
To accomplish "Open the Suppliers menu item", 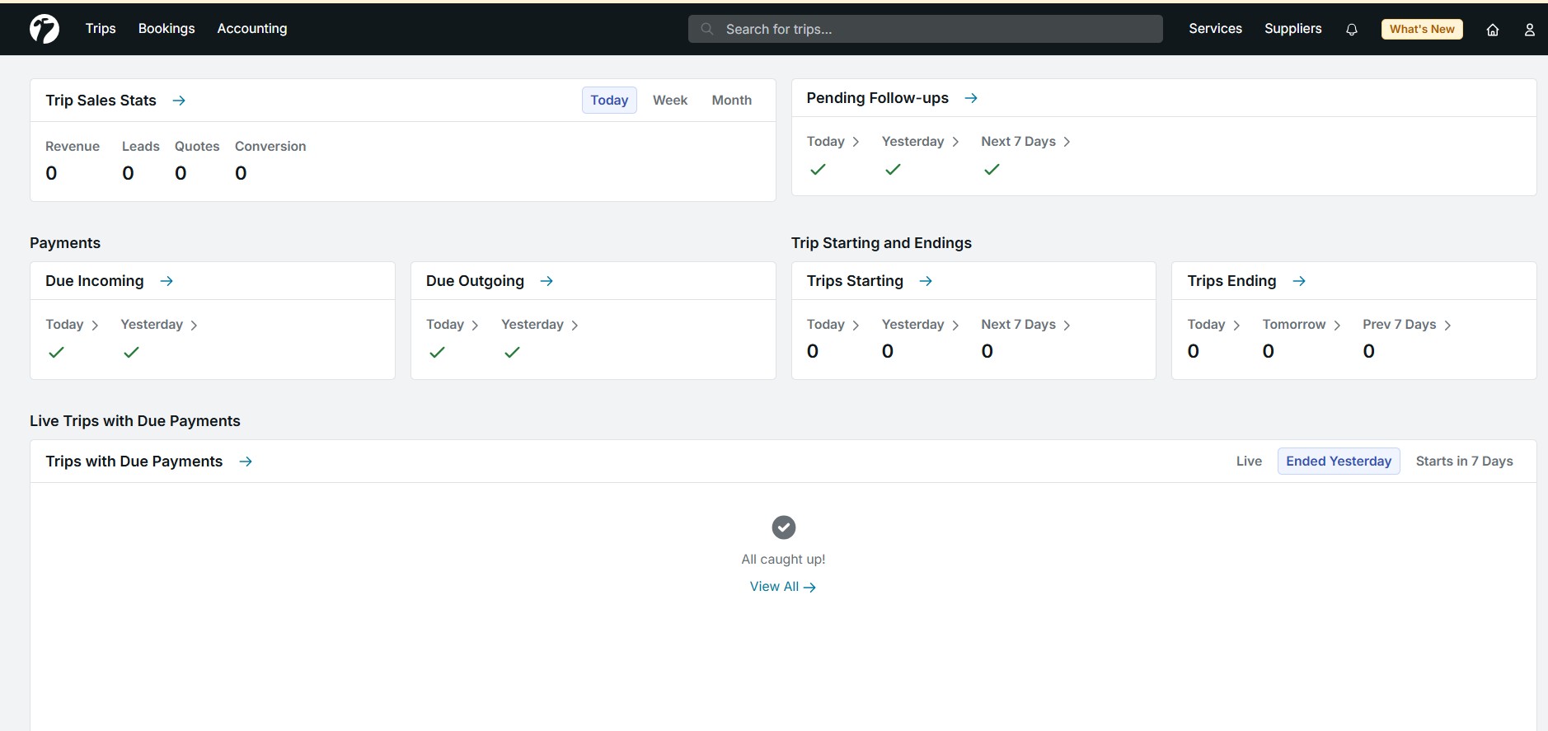I will coord(1293,28).
